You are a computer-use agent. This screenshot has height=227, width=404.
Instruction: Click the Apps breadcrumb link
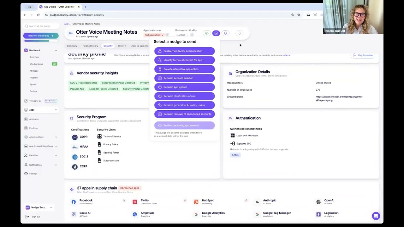tap(67, 24)
